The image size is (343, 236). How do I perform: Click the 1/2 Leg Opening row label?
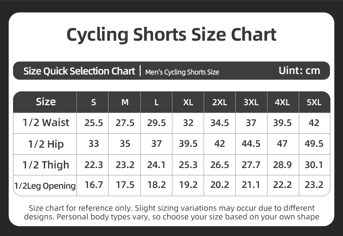tap(45, 186)
